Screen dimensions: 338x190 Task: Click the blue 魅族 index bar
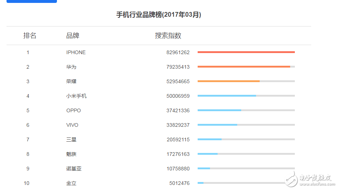pos(207,154)
